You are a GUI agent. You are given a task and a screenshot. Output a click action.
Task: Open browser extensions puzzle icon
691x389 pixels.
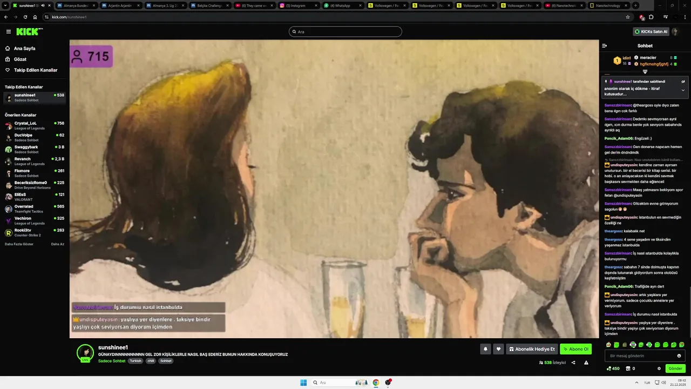coord(651,17)
